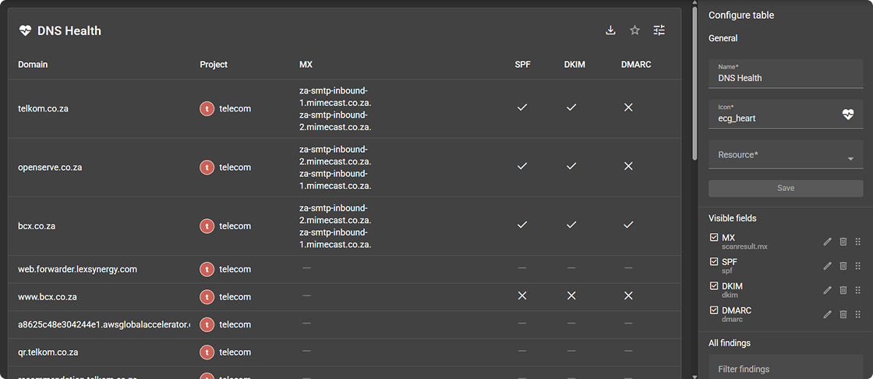Edit the MX visible field
This screenshot has height=379, width=873.
(828, 242)
